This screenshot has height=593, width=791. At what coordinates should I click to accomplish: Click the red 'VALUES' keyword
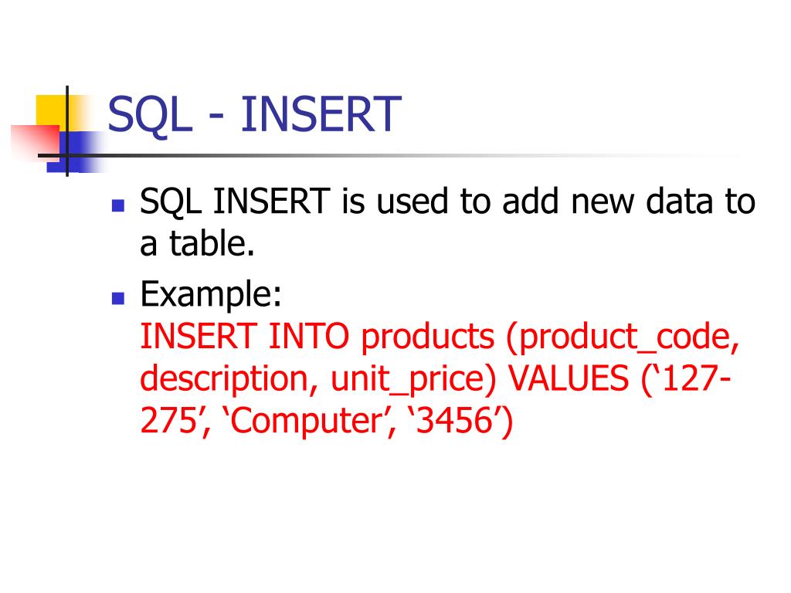click(x=568, y=378)
